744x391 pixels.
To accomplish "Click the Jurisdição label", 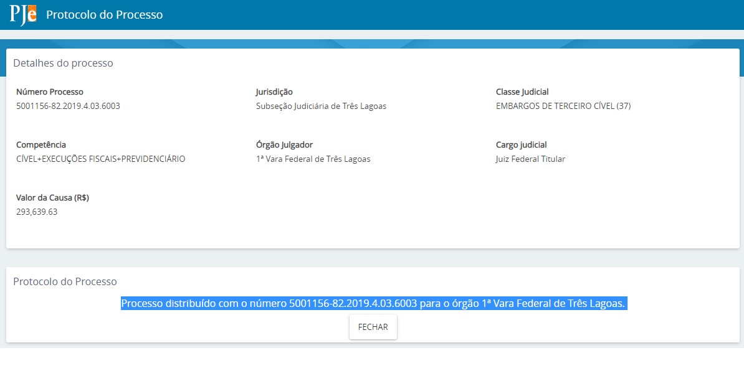I will (x=274, y=92).
